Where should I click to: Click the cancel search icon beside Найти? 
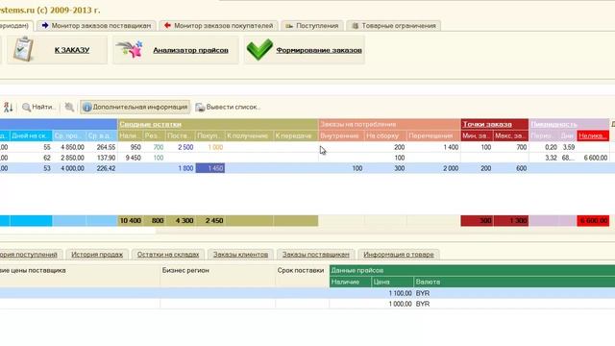click(x=69, y=107)
